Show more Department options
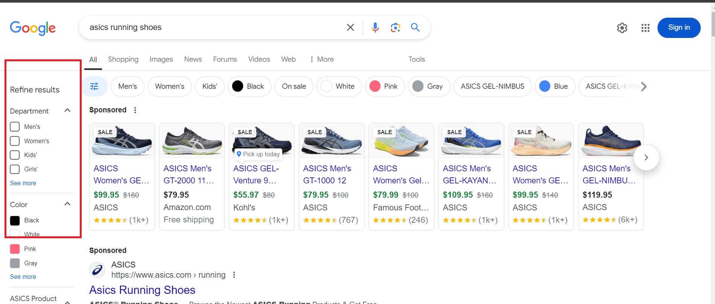 pos(23,183)
